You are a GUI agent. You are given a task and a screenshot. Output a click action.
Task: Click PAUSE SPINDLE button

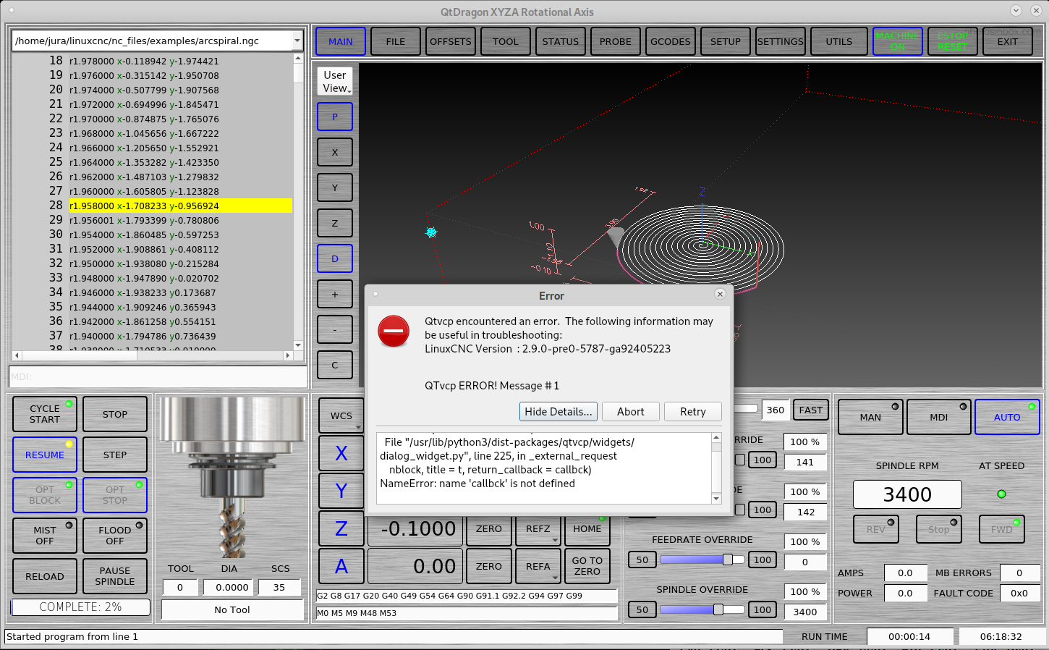pyautogui.click(x=115, y=576)
